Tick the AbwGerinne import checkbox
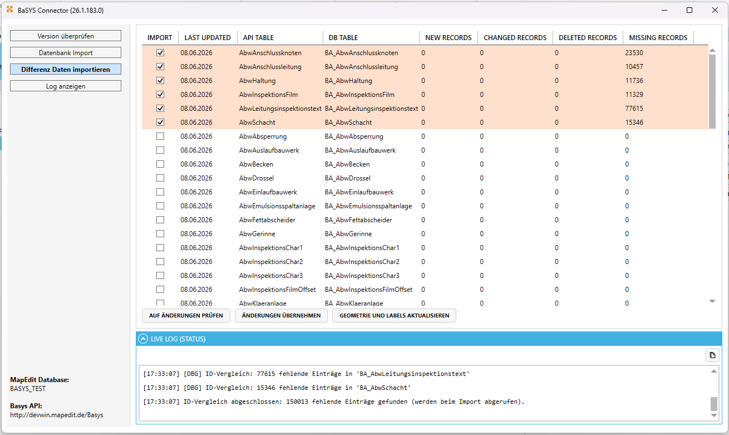The image size is (729, 435). (160, 234)
